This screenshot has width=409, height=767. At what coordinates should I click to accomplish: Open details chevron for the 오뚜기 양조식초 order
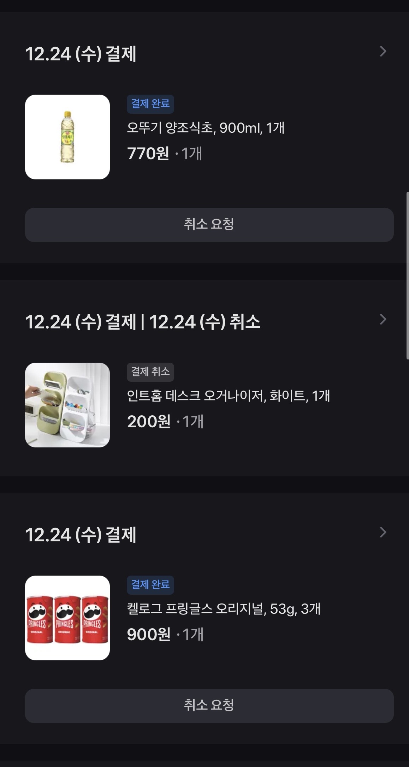[x=383, y=52]
